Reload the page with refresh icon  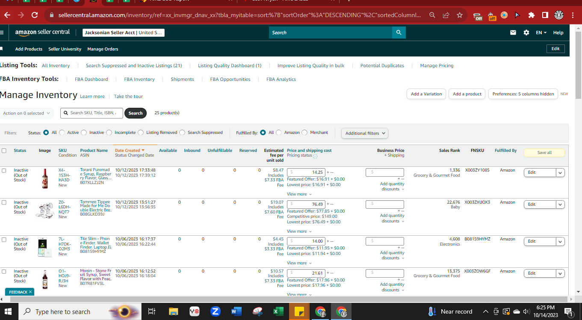pos(35,15)
